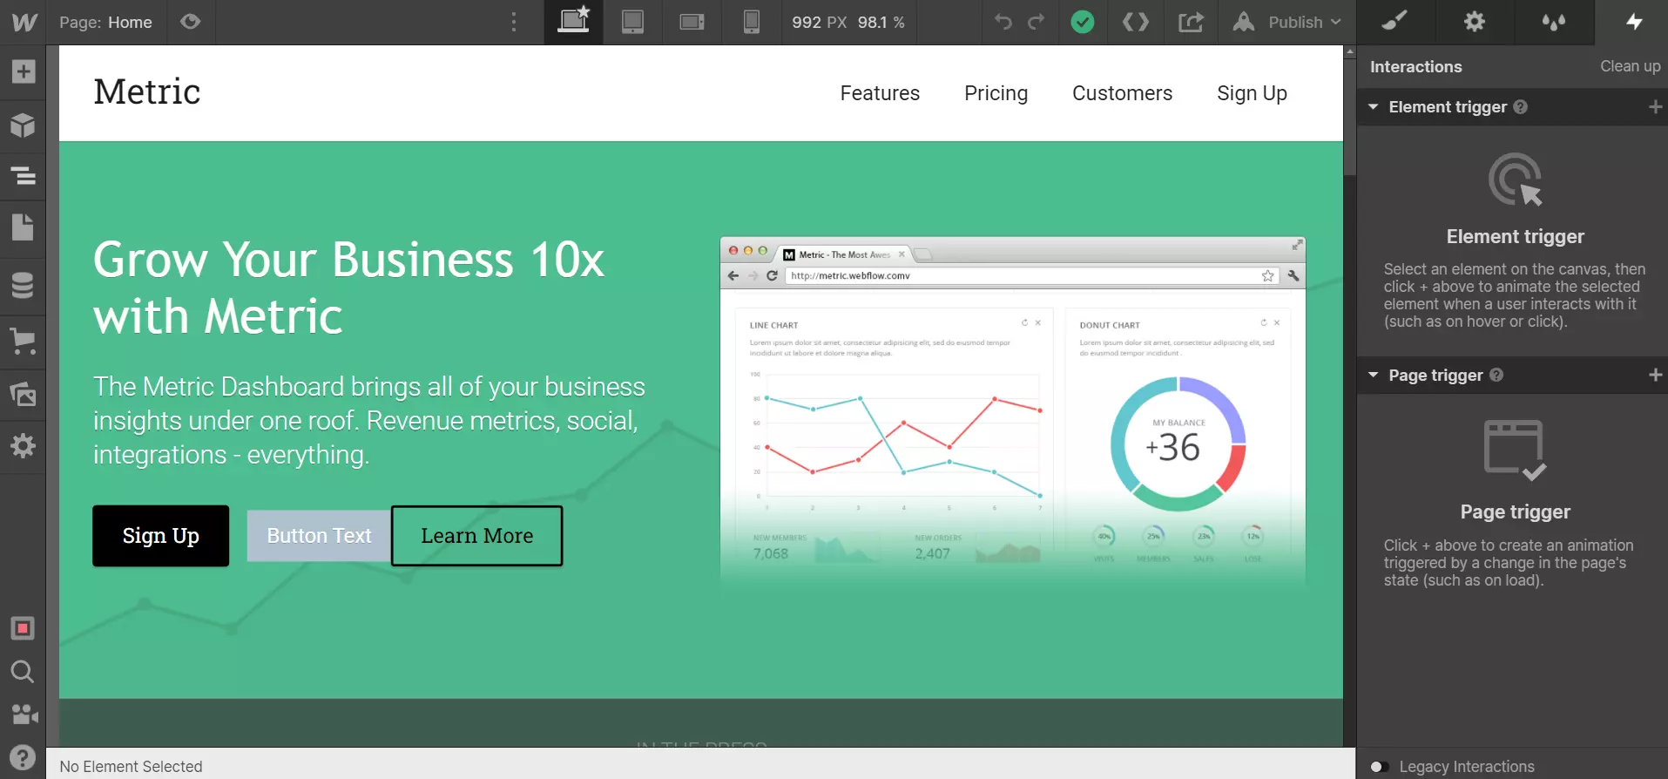Collapse the Page trigger section
The width and height of the screenshot is (1668, 779).
pos(1374,376)
